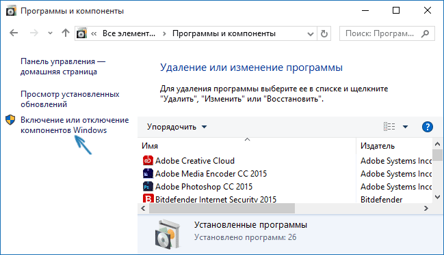
Task: Click the search magnifier icon
Action: [x=425, y=33]
